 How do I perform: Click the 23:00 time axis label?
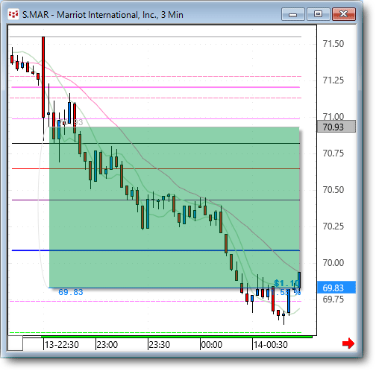coord(107,345)
